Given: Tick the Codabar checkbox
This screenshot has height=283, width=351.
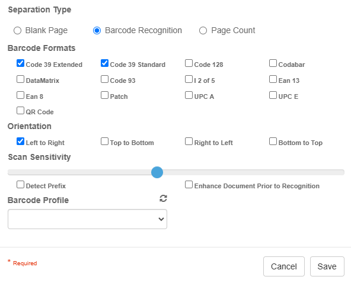Looking at the screenshot, I should coord(273,63).
